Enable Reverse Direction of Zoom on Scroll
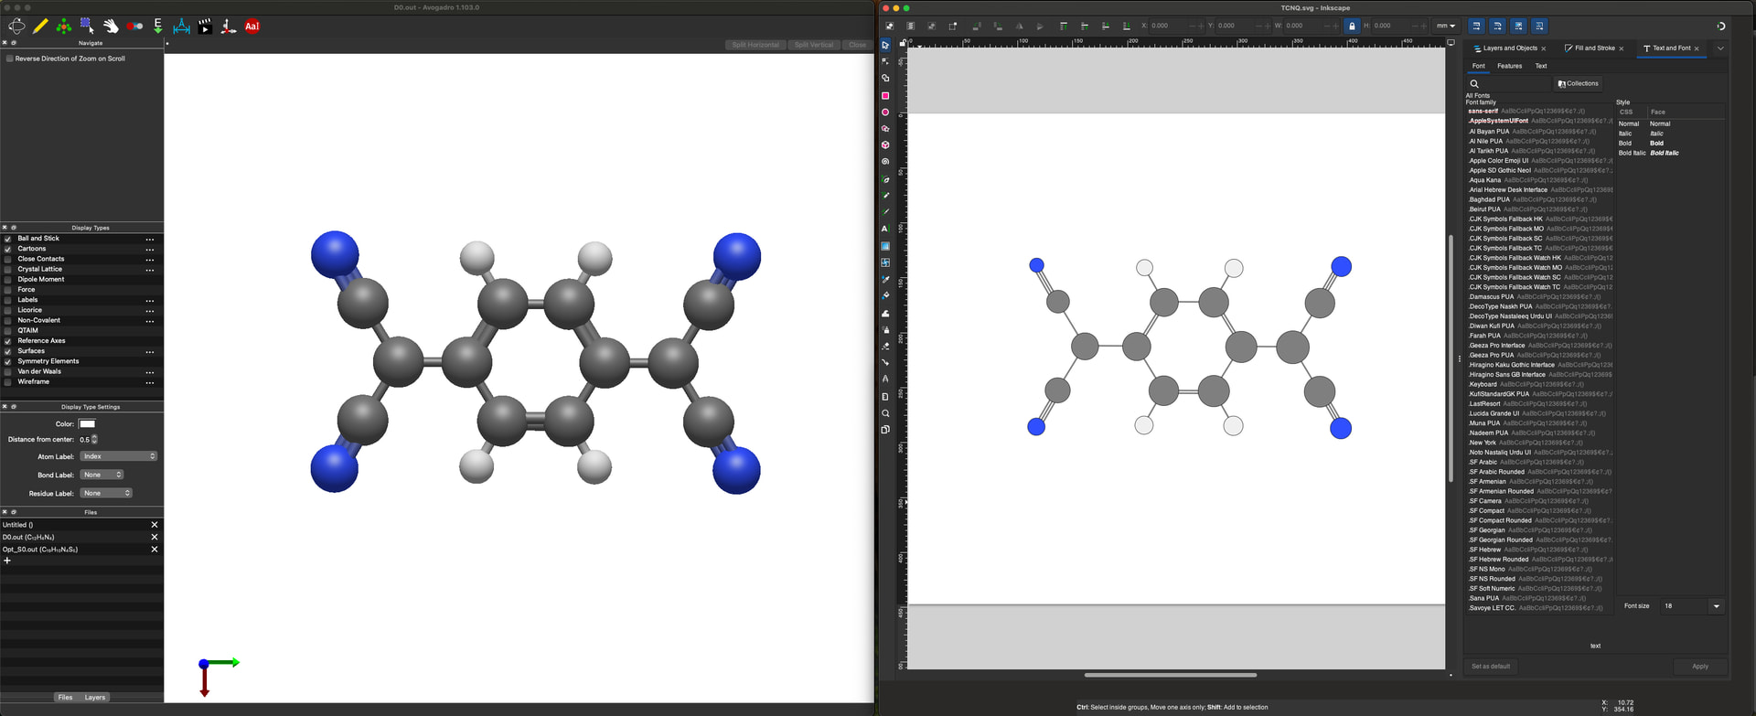This screenshot has height=716, width=1756. (x=10, y=59)
